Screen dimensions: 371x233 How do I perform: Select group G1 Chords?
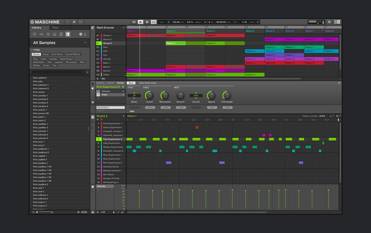point(111,59)
